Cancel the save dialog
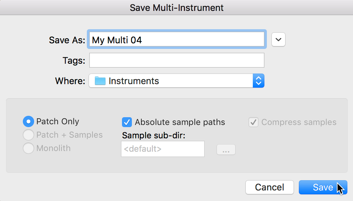 tap(269, 187)
